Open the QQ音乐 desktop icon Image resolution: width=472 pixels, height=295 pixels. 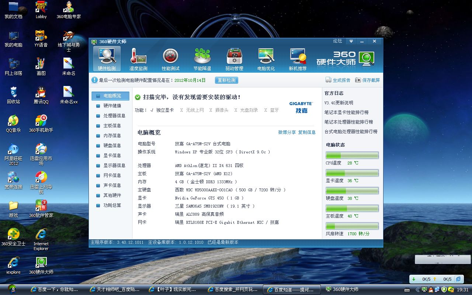click(x=14, y=124)
